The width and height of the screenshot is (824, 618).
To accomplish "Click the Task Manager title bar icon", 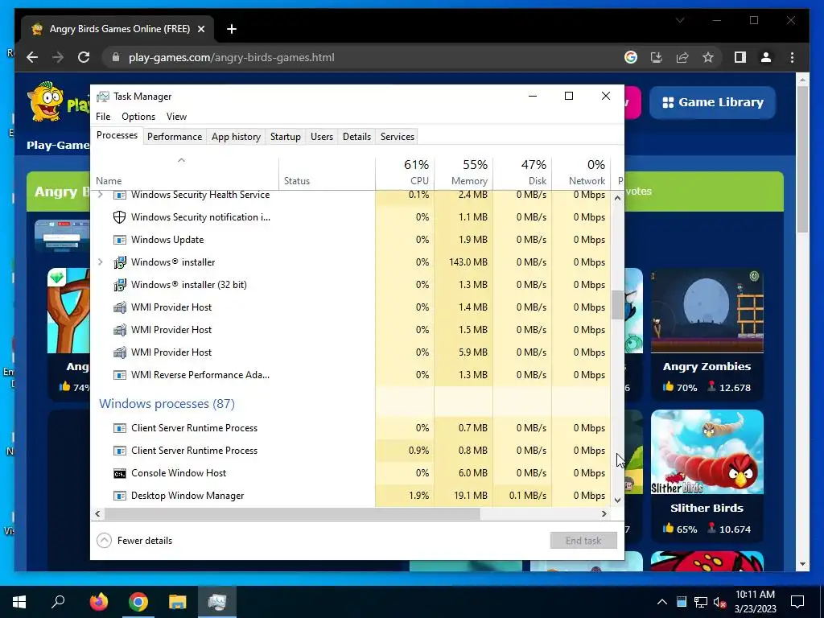I will pos(103,97).
